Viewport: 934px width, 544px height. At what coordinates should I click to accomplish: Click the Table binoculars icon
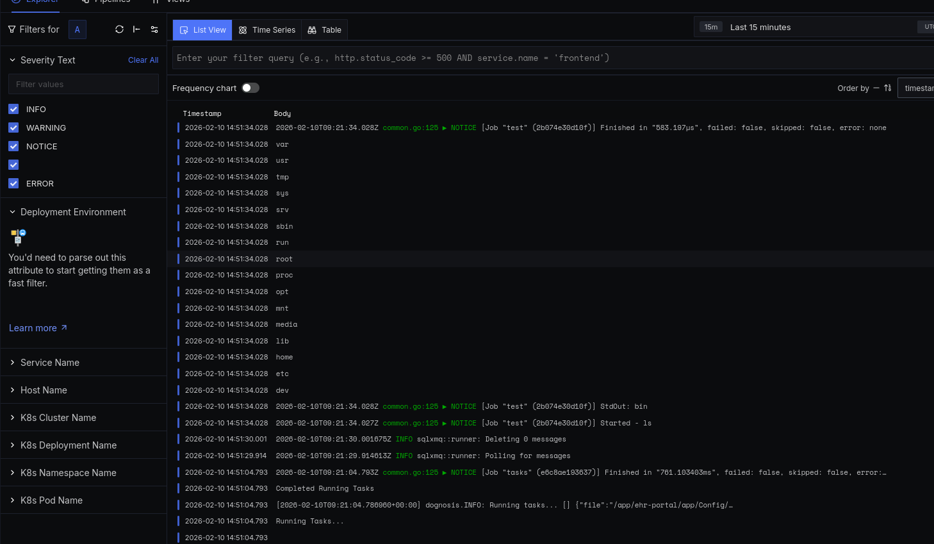coord(312,30)
